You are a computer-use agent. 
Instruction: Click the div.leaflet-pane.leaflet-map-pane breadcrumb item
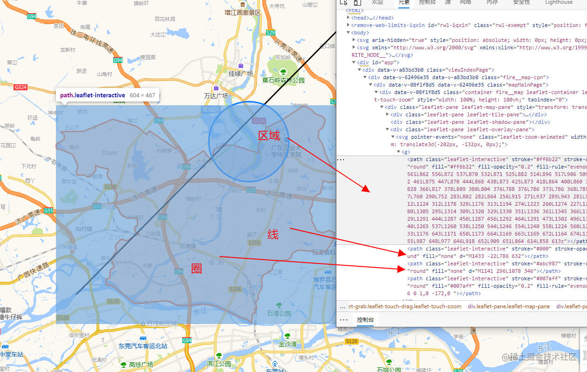[509, 306]
